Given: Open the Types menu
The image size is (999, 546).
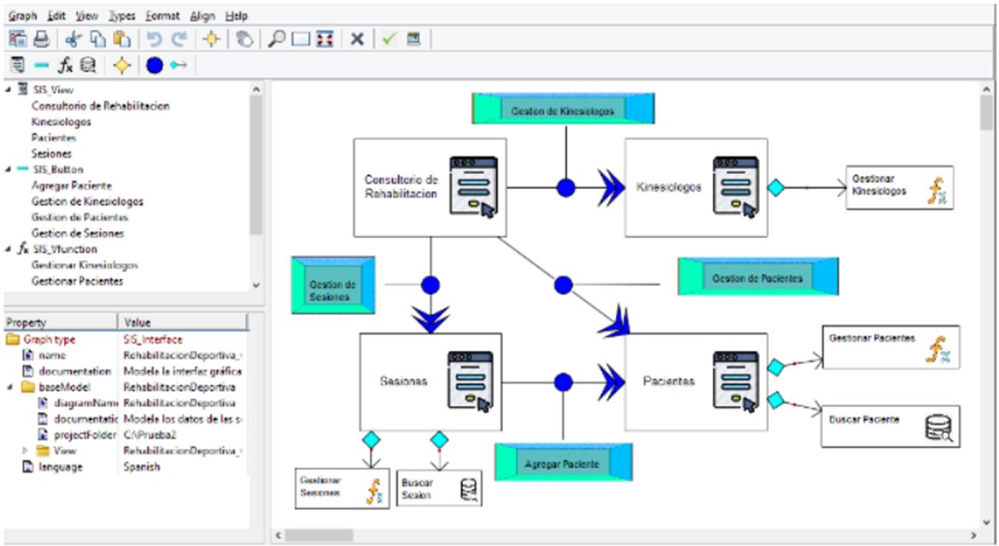Looking at the screenshot, I should [x=121, y=15].
